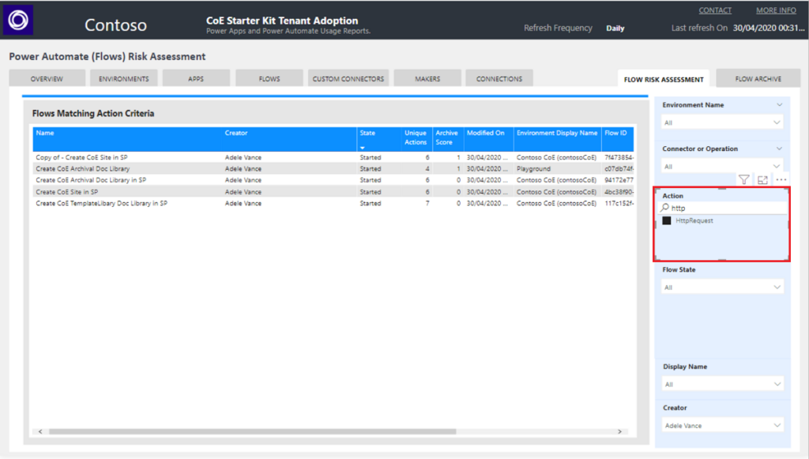This screenshot has height=459, width=809.
Task: Toggle the HttpRequest checkbox
Action: pos(667,221)
